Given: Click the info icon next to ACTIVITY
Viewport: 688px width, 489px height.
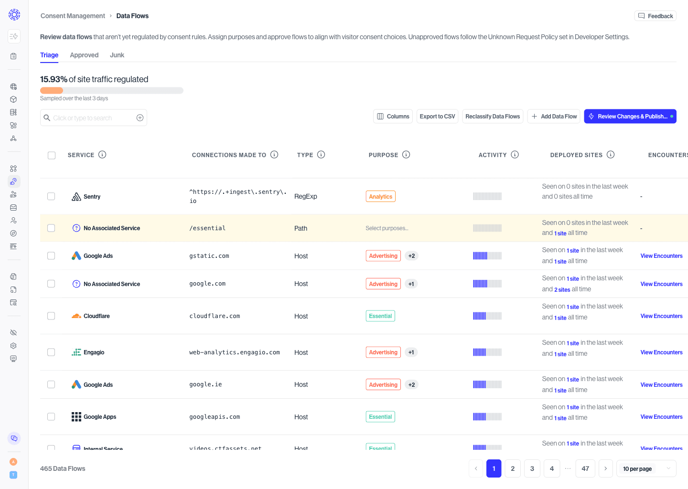Looking at the screenshot, I should pos(515,155).
